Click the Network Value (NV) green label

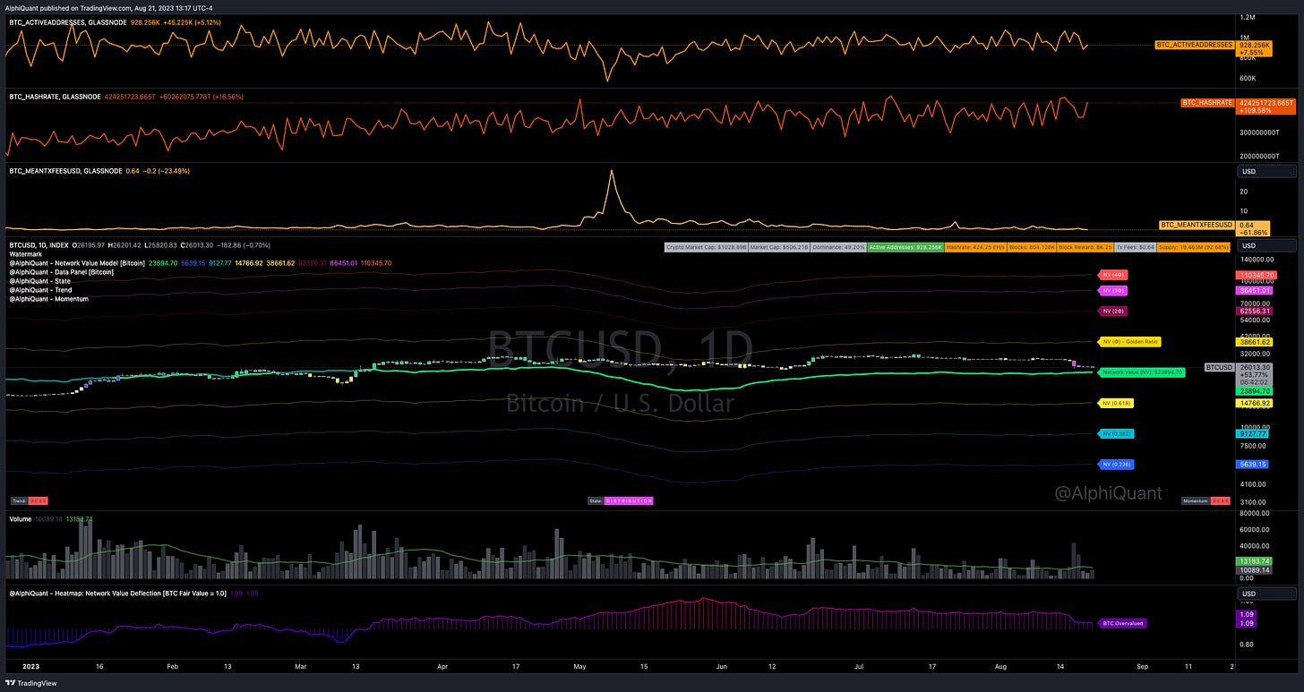click(1142, 372)
